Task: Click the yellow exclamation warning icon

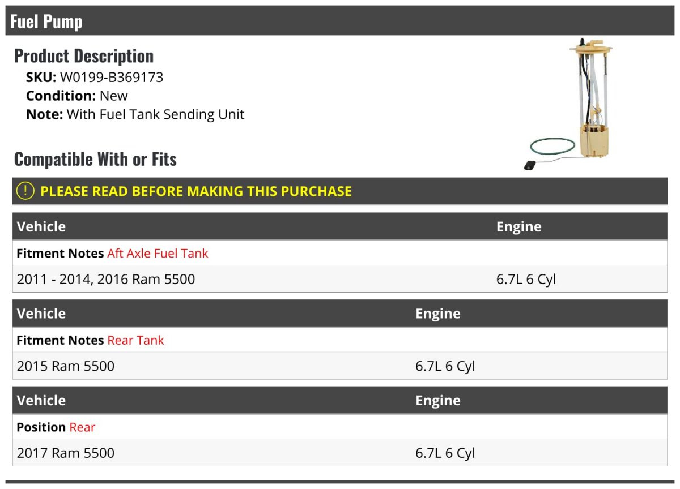Action: click(x=25, y=191)
